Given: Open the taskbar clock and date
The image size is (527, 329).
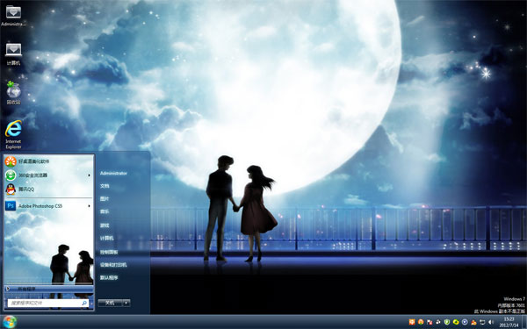Looking at the screenshot, I should tap(509, 322).
